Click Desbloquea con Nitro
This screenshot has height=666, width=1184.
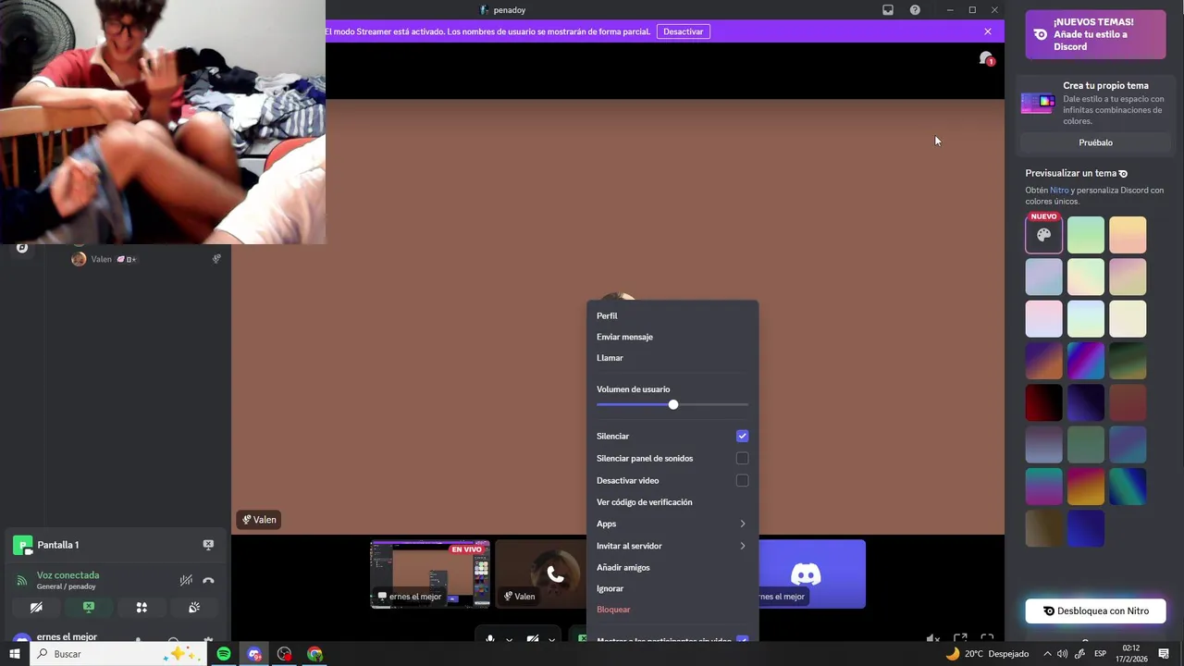tap(1095, 610)
